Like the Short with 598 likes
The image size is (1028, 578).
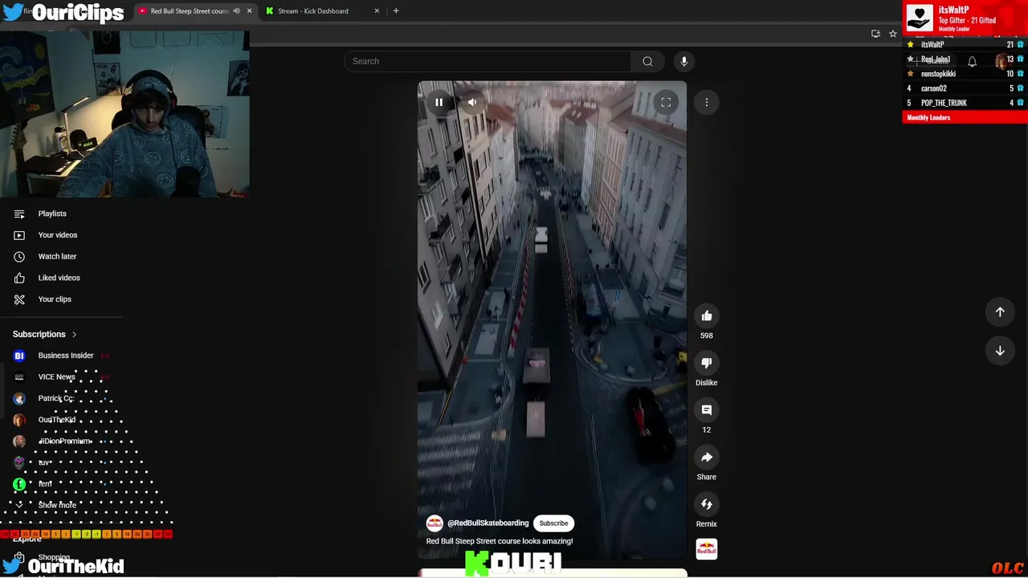pyautogui.click(x=707, y=316)
